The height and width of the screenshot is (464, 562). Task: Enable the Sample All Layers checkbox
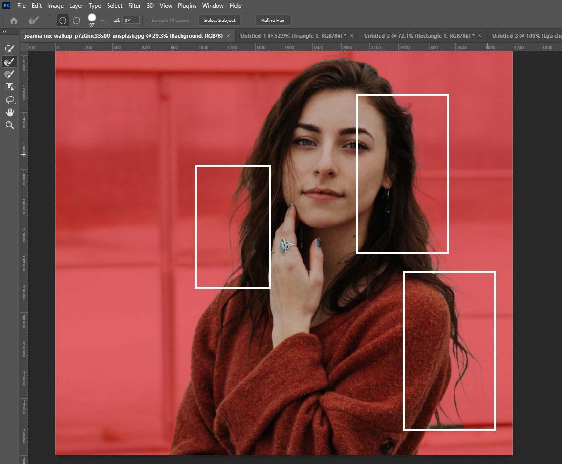coord(148,21)
